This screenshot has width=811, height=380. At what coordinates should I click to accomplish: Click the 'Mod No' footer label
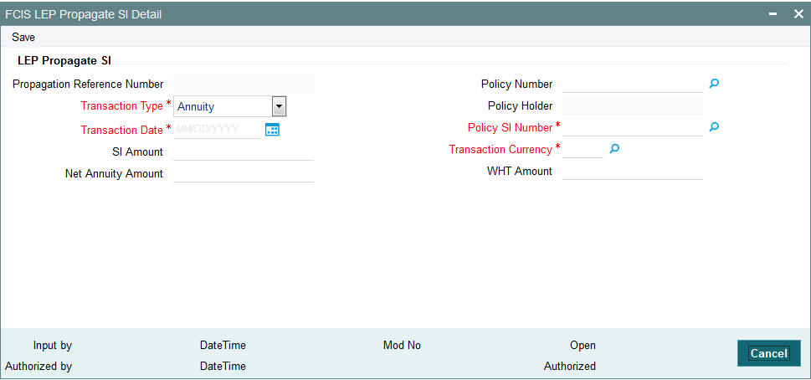pos(402,345)
